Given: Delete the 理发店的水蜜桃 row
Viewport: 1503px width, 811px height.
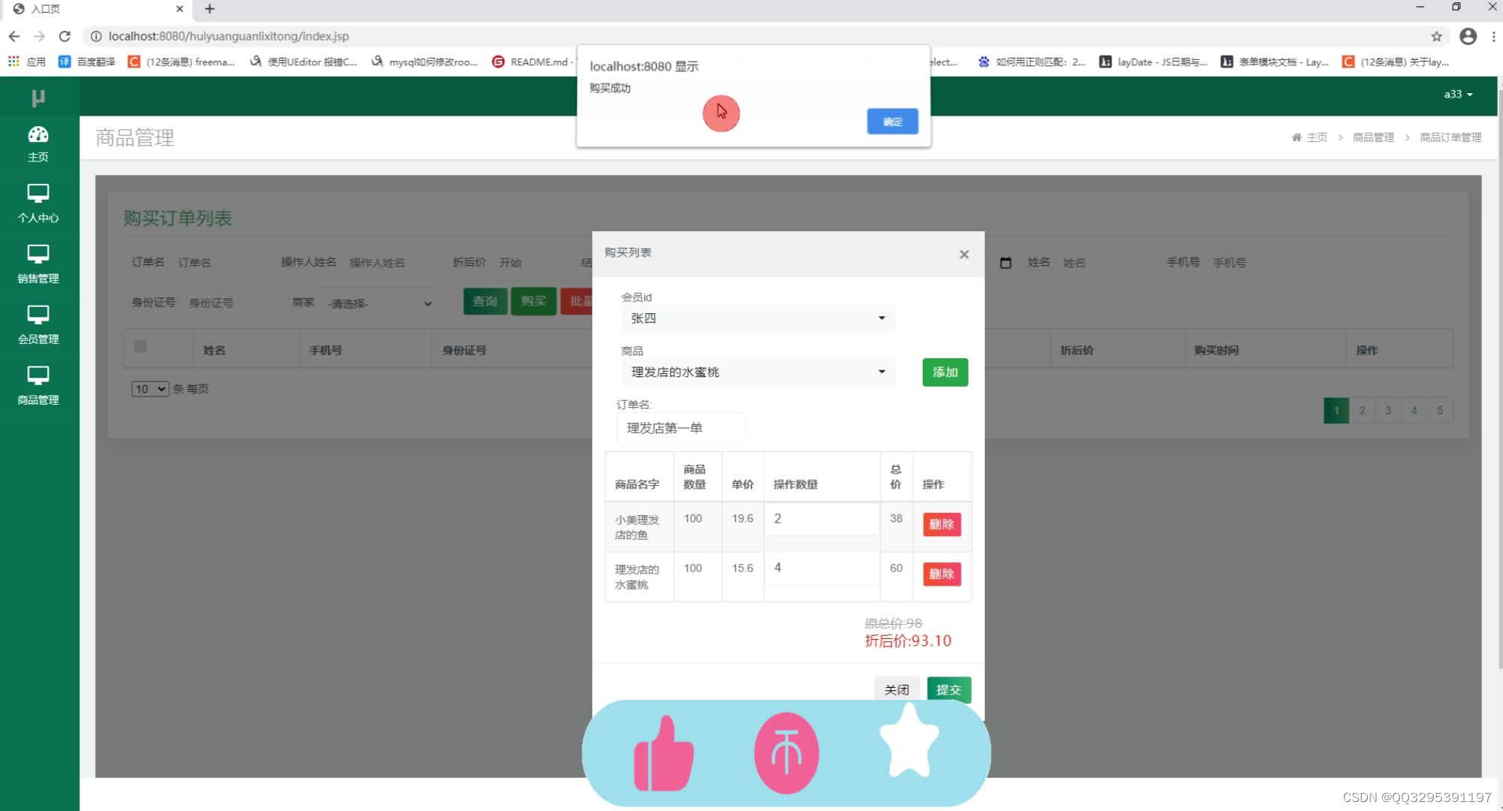Looking at the screenshot, I should (942, 574).
